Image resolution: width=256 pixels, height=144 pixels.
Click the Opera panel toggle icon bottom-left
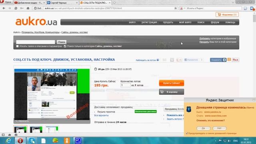click(x=3, y=135)
